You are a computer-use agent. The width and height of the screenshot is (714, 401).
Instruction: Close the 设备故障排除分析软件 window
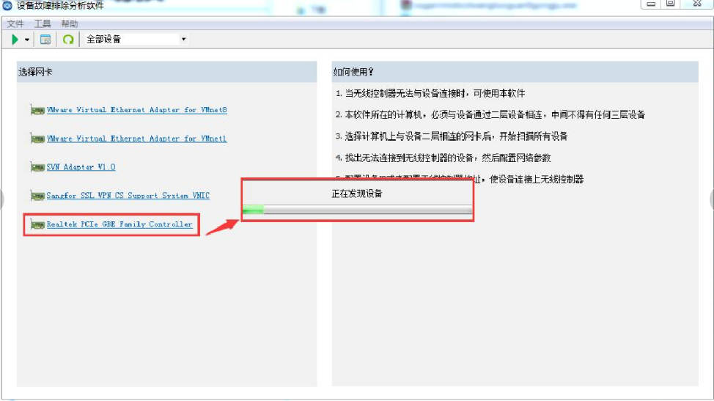pyautogui.click(x=697, y=4)
